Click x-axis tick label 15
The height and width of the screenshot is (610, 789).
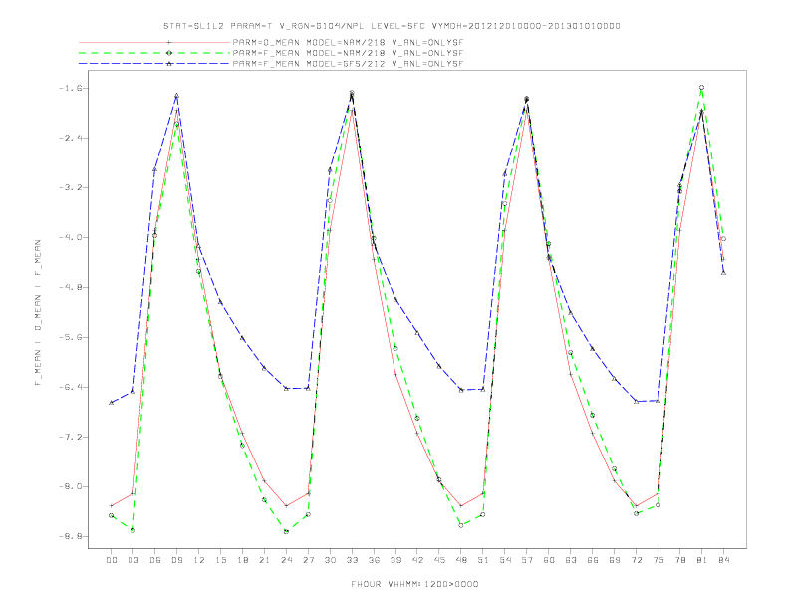220,560
